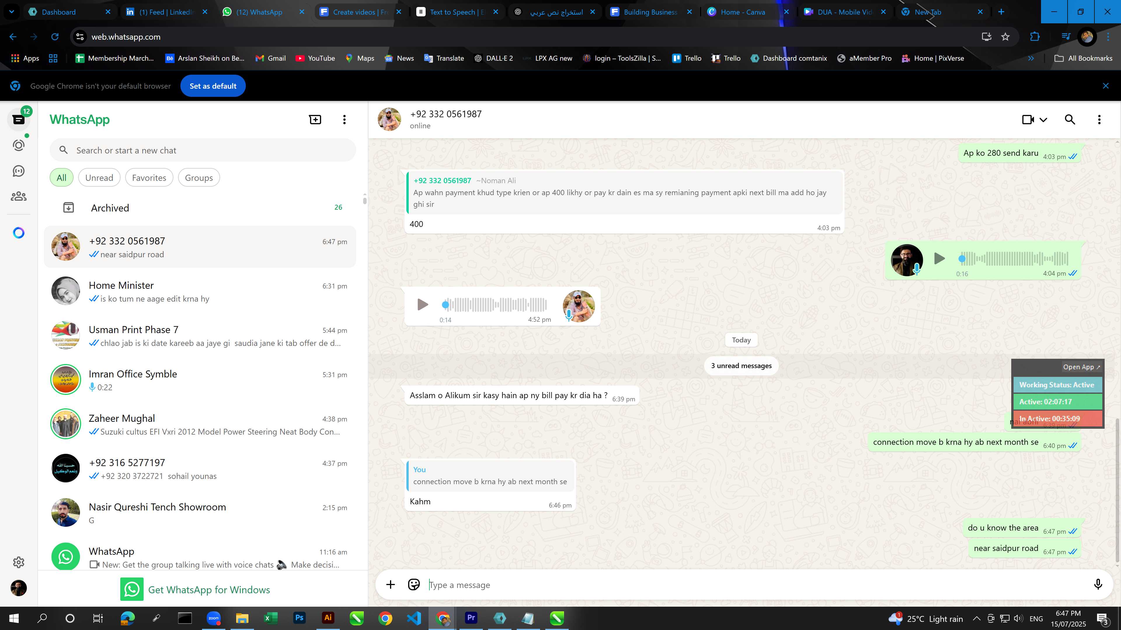Seek the 0:14 voice message waveform

click(x=494, y=304)
